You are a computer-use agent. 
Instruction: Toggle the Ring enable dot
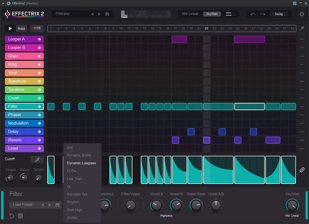40,65
